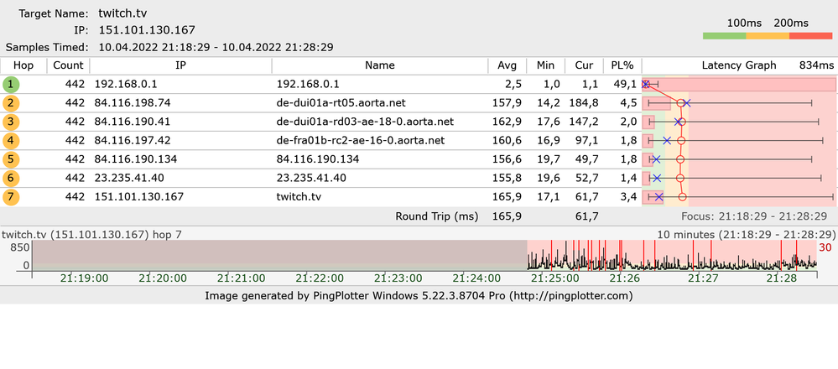Click the red 200ms legend bar
Viewport: 838px width, 369px height.
[811, 36]
